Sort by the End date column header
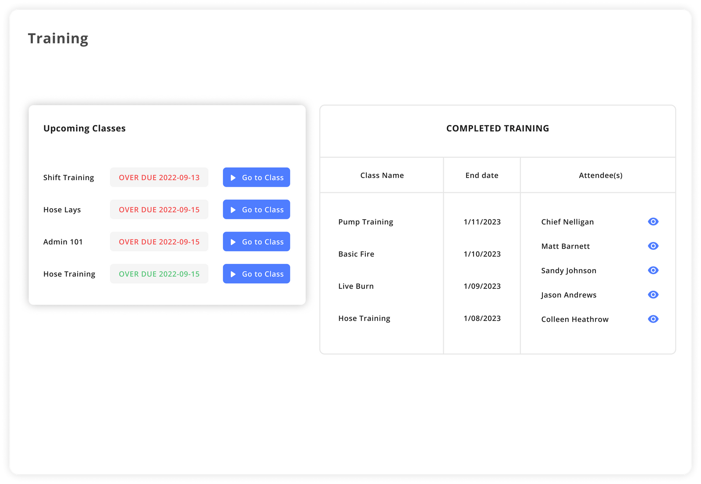Viewport: 701px width, 484px height. tap(481, 175)
